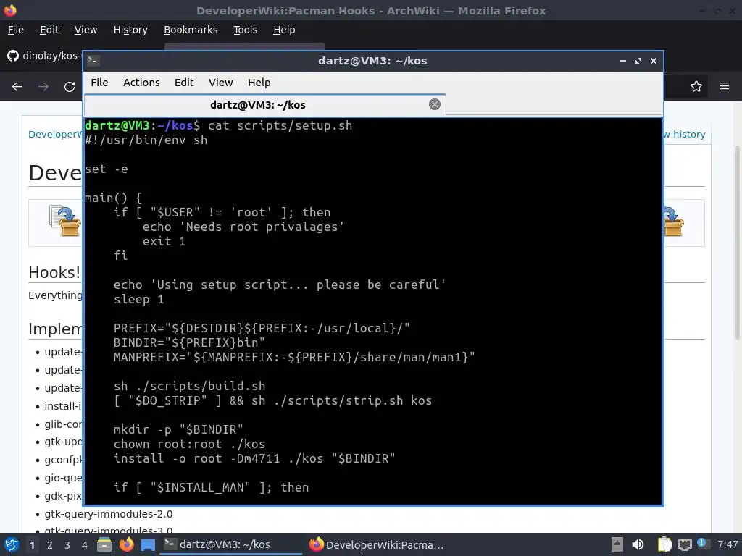
Task: Click 'mkdir -p "$BINDIR"' terminal line
Action: pos(178,429)
